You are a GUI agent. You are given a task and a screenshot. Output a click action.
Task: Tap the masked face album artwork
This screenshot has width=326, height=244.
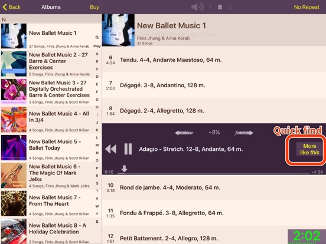14,120
